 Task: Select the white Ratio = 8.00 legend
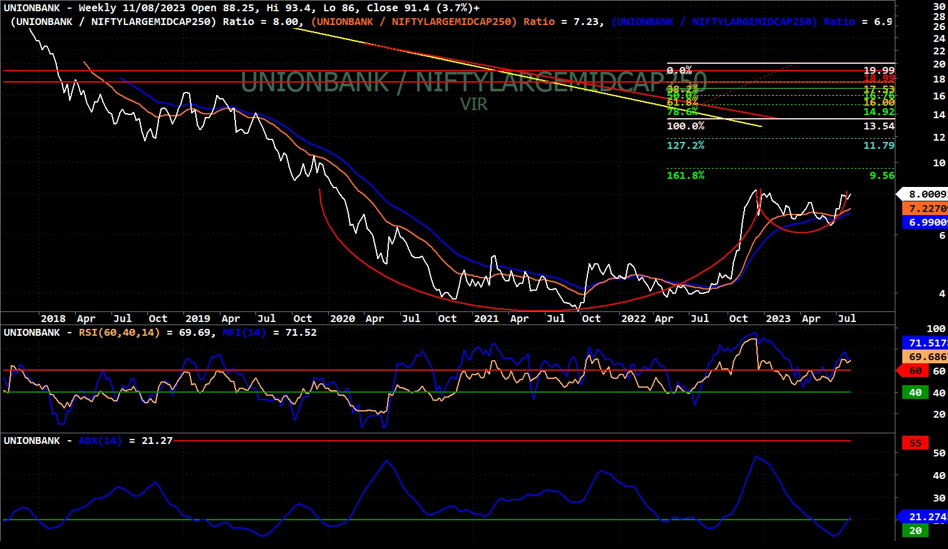157,22
